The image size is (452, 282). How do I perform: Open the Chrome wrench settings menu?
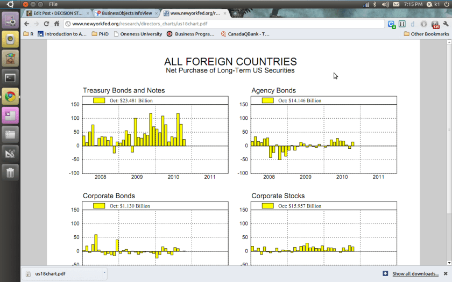click(x=446, y=24)
